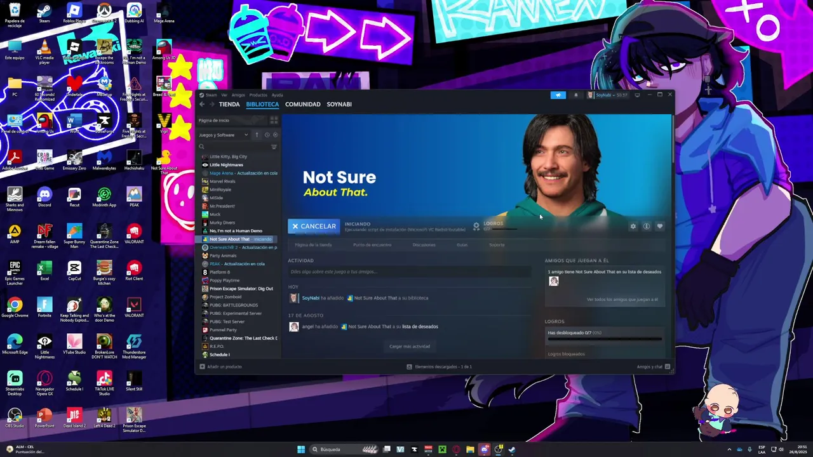The image size is (813, 457).
Task: Select PEAK in library list
Action: (x=239, y=263)
